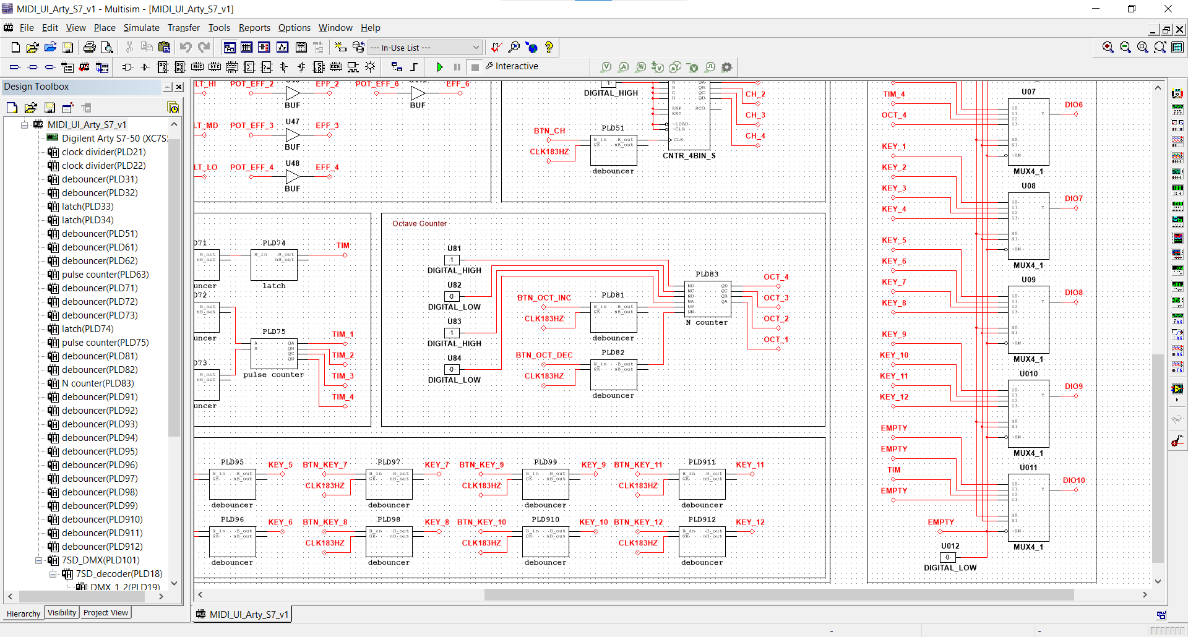This screenshot has width=1188, height=637.
Task: Click the MIDI_UI_Arty_S7_v1 sheet tab
Action: point(242,614)
